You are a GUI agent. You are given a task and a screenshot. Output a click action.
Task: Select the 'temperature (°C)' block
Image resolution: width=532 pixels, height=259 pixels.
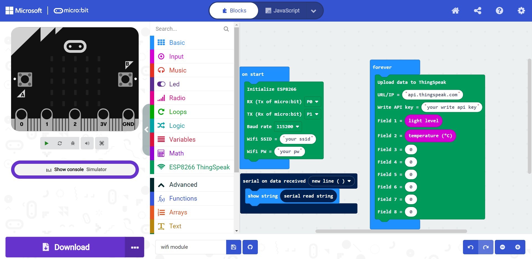click(430, 136)
